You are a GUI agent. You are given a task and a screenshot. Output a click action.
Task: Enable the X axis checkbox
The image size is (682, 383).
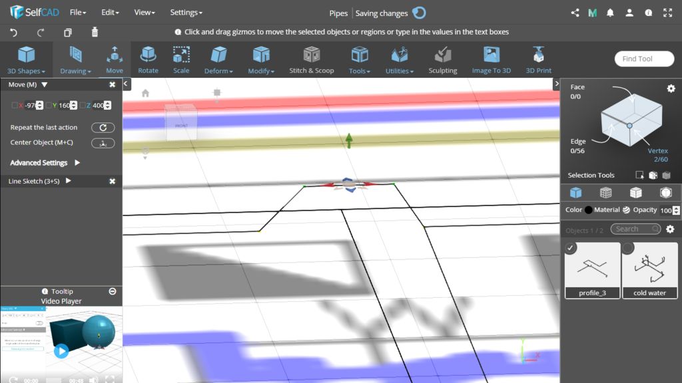point(15,105)
